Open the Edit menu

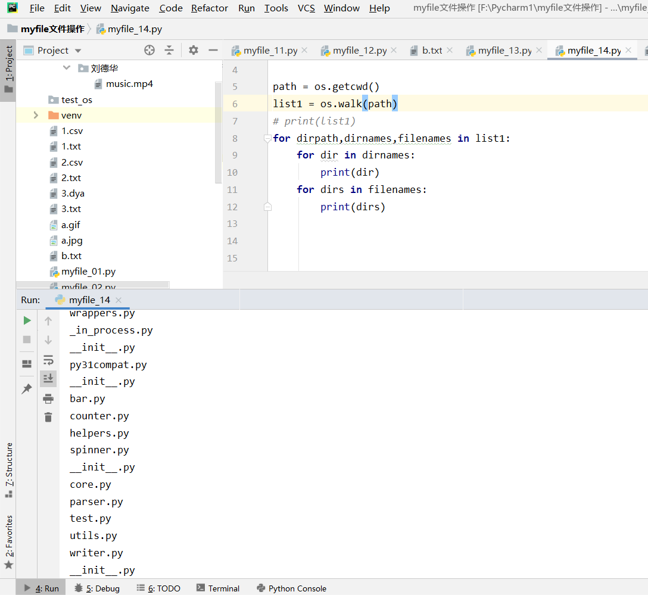(63, 8)
